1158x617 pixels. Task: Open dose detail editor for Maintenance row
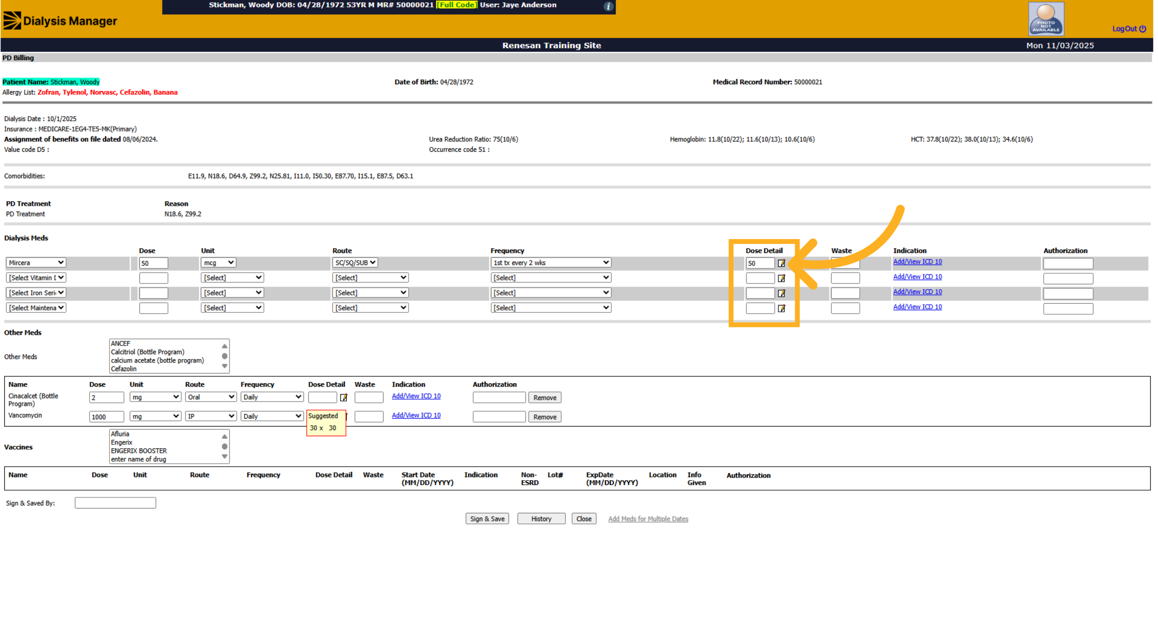(x=782, y=308)
